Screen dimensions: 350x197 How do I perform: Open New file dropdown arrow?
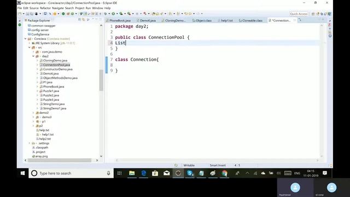[23, 14]
